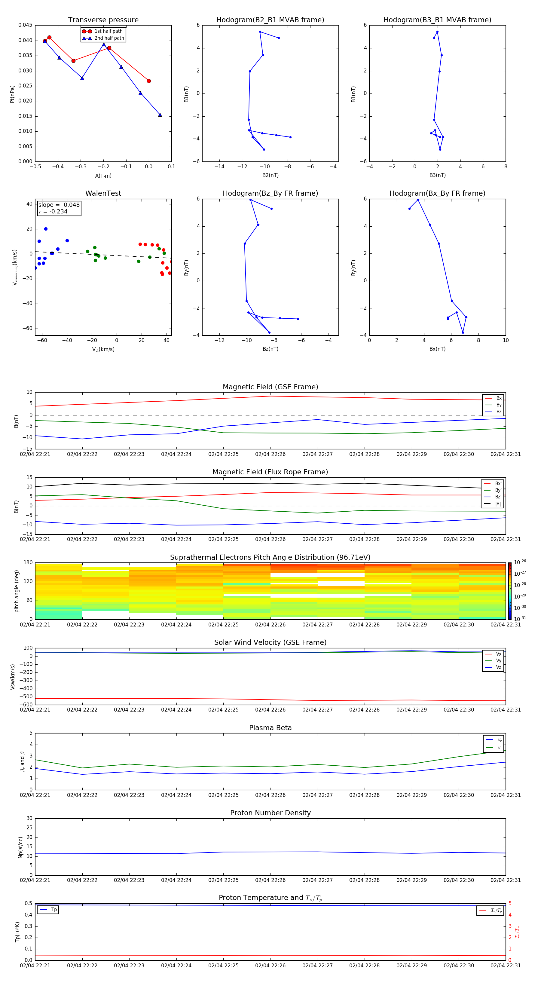The image size is (541, 992).
Task: Select 'Te/Tp' legend in temperature plot
Action: 490,910
